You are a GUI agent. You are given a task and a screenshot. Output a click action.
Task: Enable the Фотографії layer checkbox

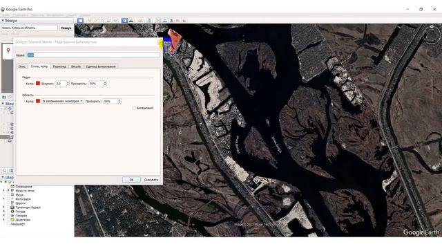click(x=8, y=199)
